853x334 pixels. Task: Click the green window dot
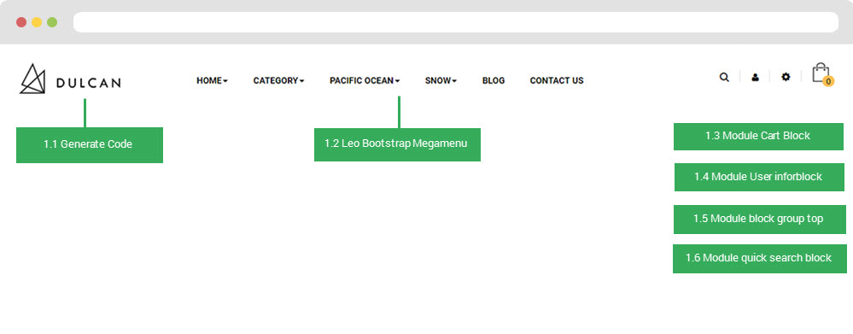[x=52, y=22]
